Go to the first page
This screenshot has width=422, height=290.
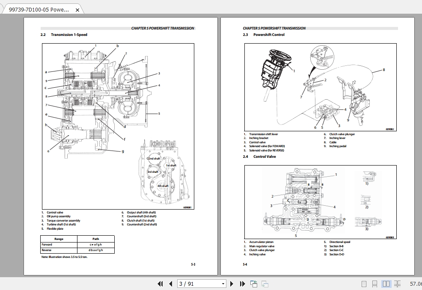[x=160, y=284]
